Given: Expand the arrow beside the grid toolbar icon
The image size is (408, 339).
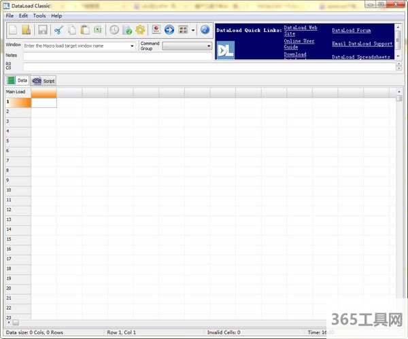Looking at the screenshot, I should pos(192,30).
